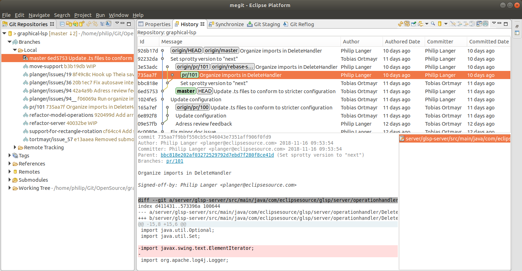
Task: Click the Committed Date column header
Action: [x=489, y=41]
